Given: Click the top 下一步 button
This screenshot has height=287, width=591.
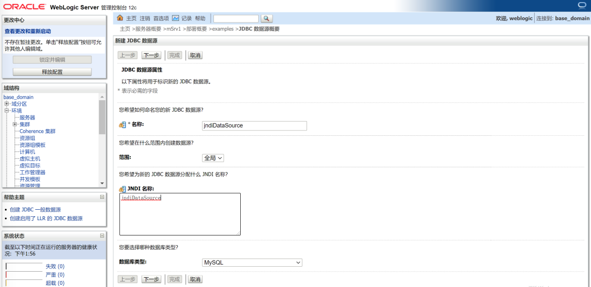Looking at the screenshot, I should click(x=151, y=55).
